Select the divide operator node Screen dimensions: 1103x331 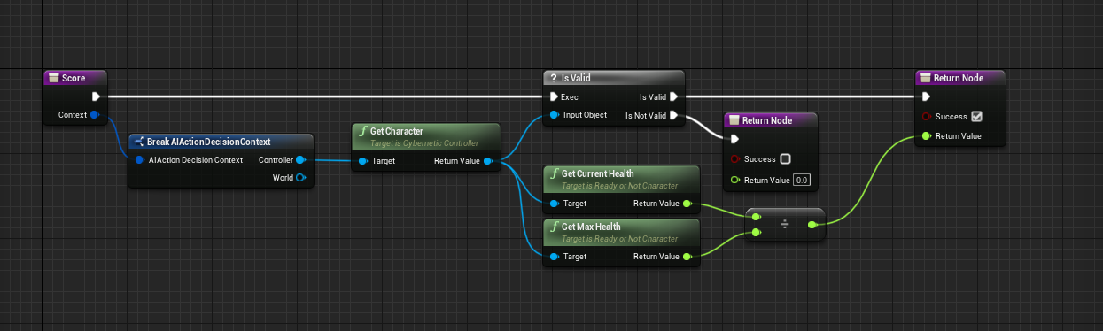point(785,225)
